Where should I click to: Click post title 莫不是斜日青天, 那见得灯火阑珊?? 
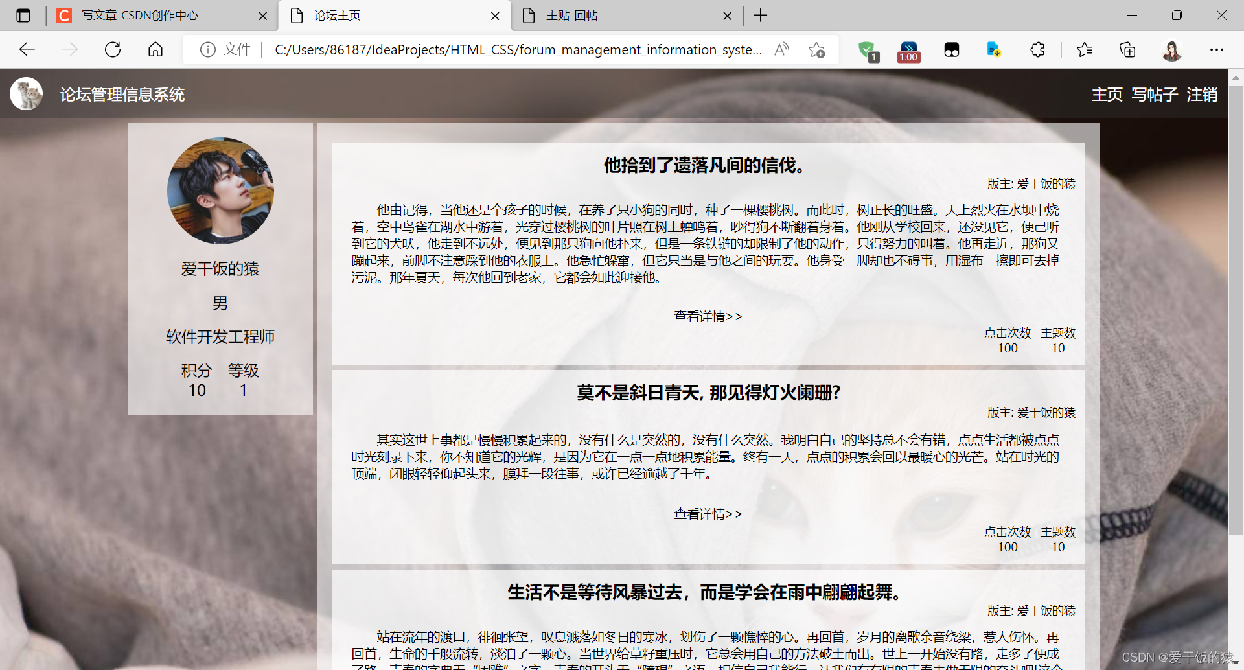[x=708, y=393]
